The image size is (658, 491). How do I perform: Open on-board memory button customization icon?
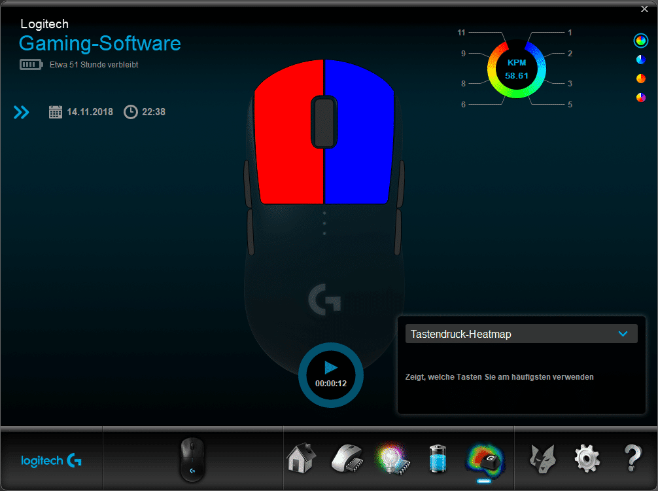[x=346, y=458]
